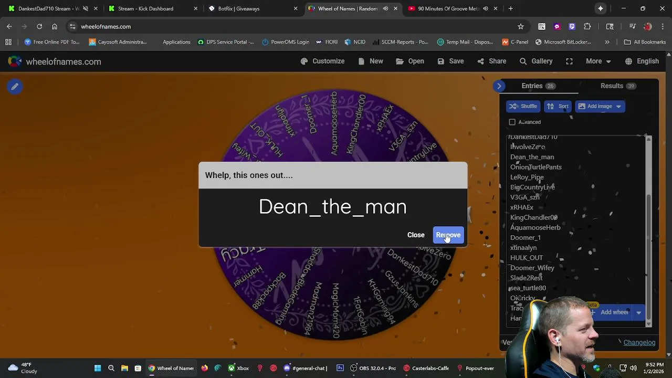The height and width of the screenshot is (378, 672).
Task: Collapse the entries side panel arrow
Action: (x=499, y=86)
